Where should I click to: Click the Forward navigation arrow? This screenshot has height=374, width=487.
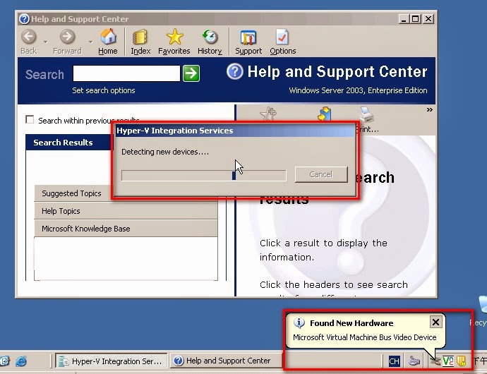point(67,42)
